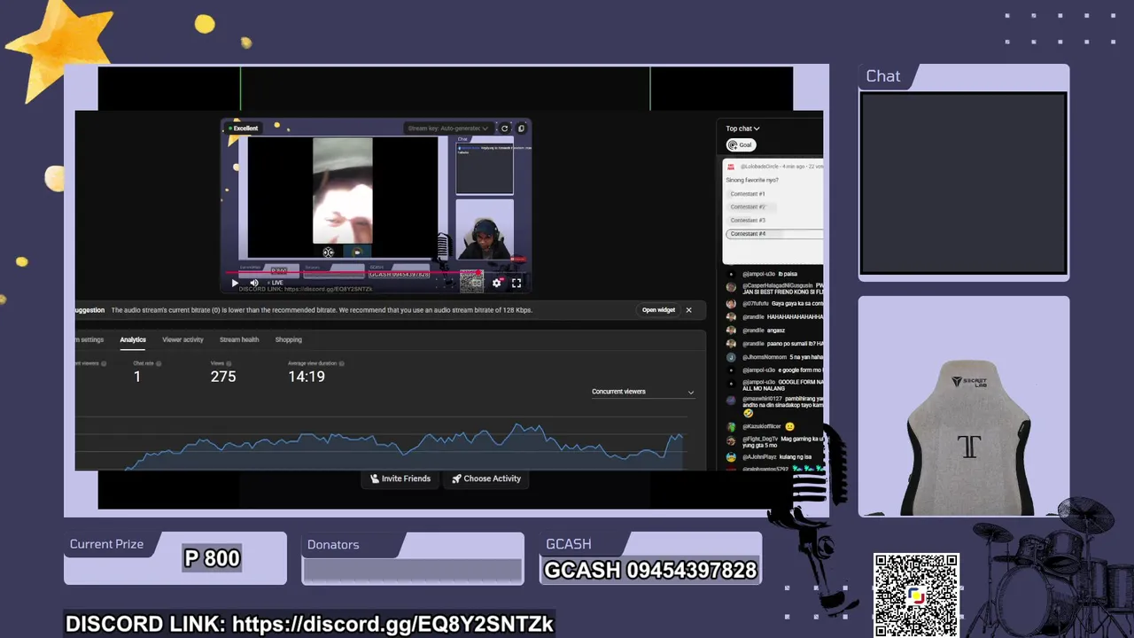Open the Top chat dropdown

[742, 128]
